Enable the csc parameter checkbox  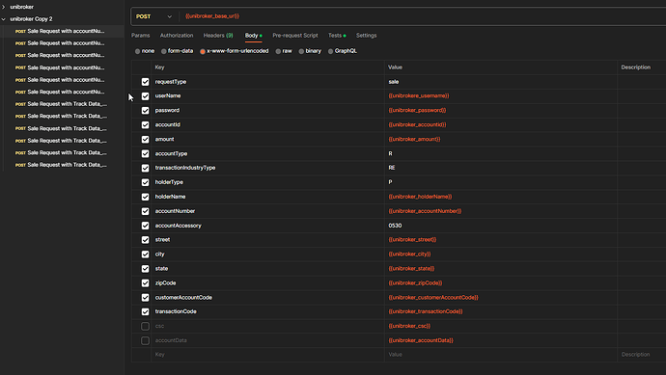(145, 326)
